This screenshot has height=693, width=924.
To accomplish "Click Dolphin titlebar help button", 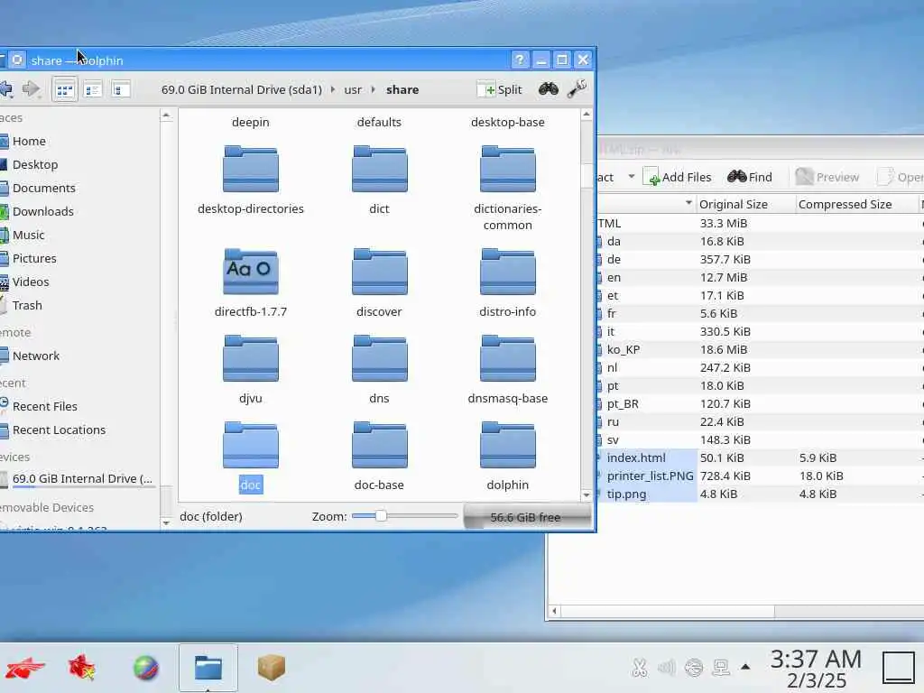I will coord(519,60).
